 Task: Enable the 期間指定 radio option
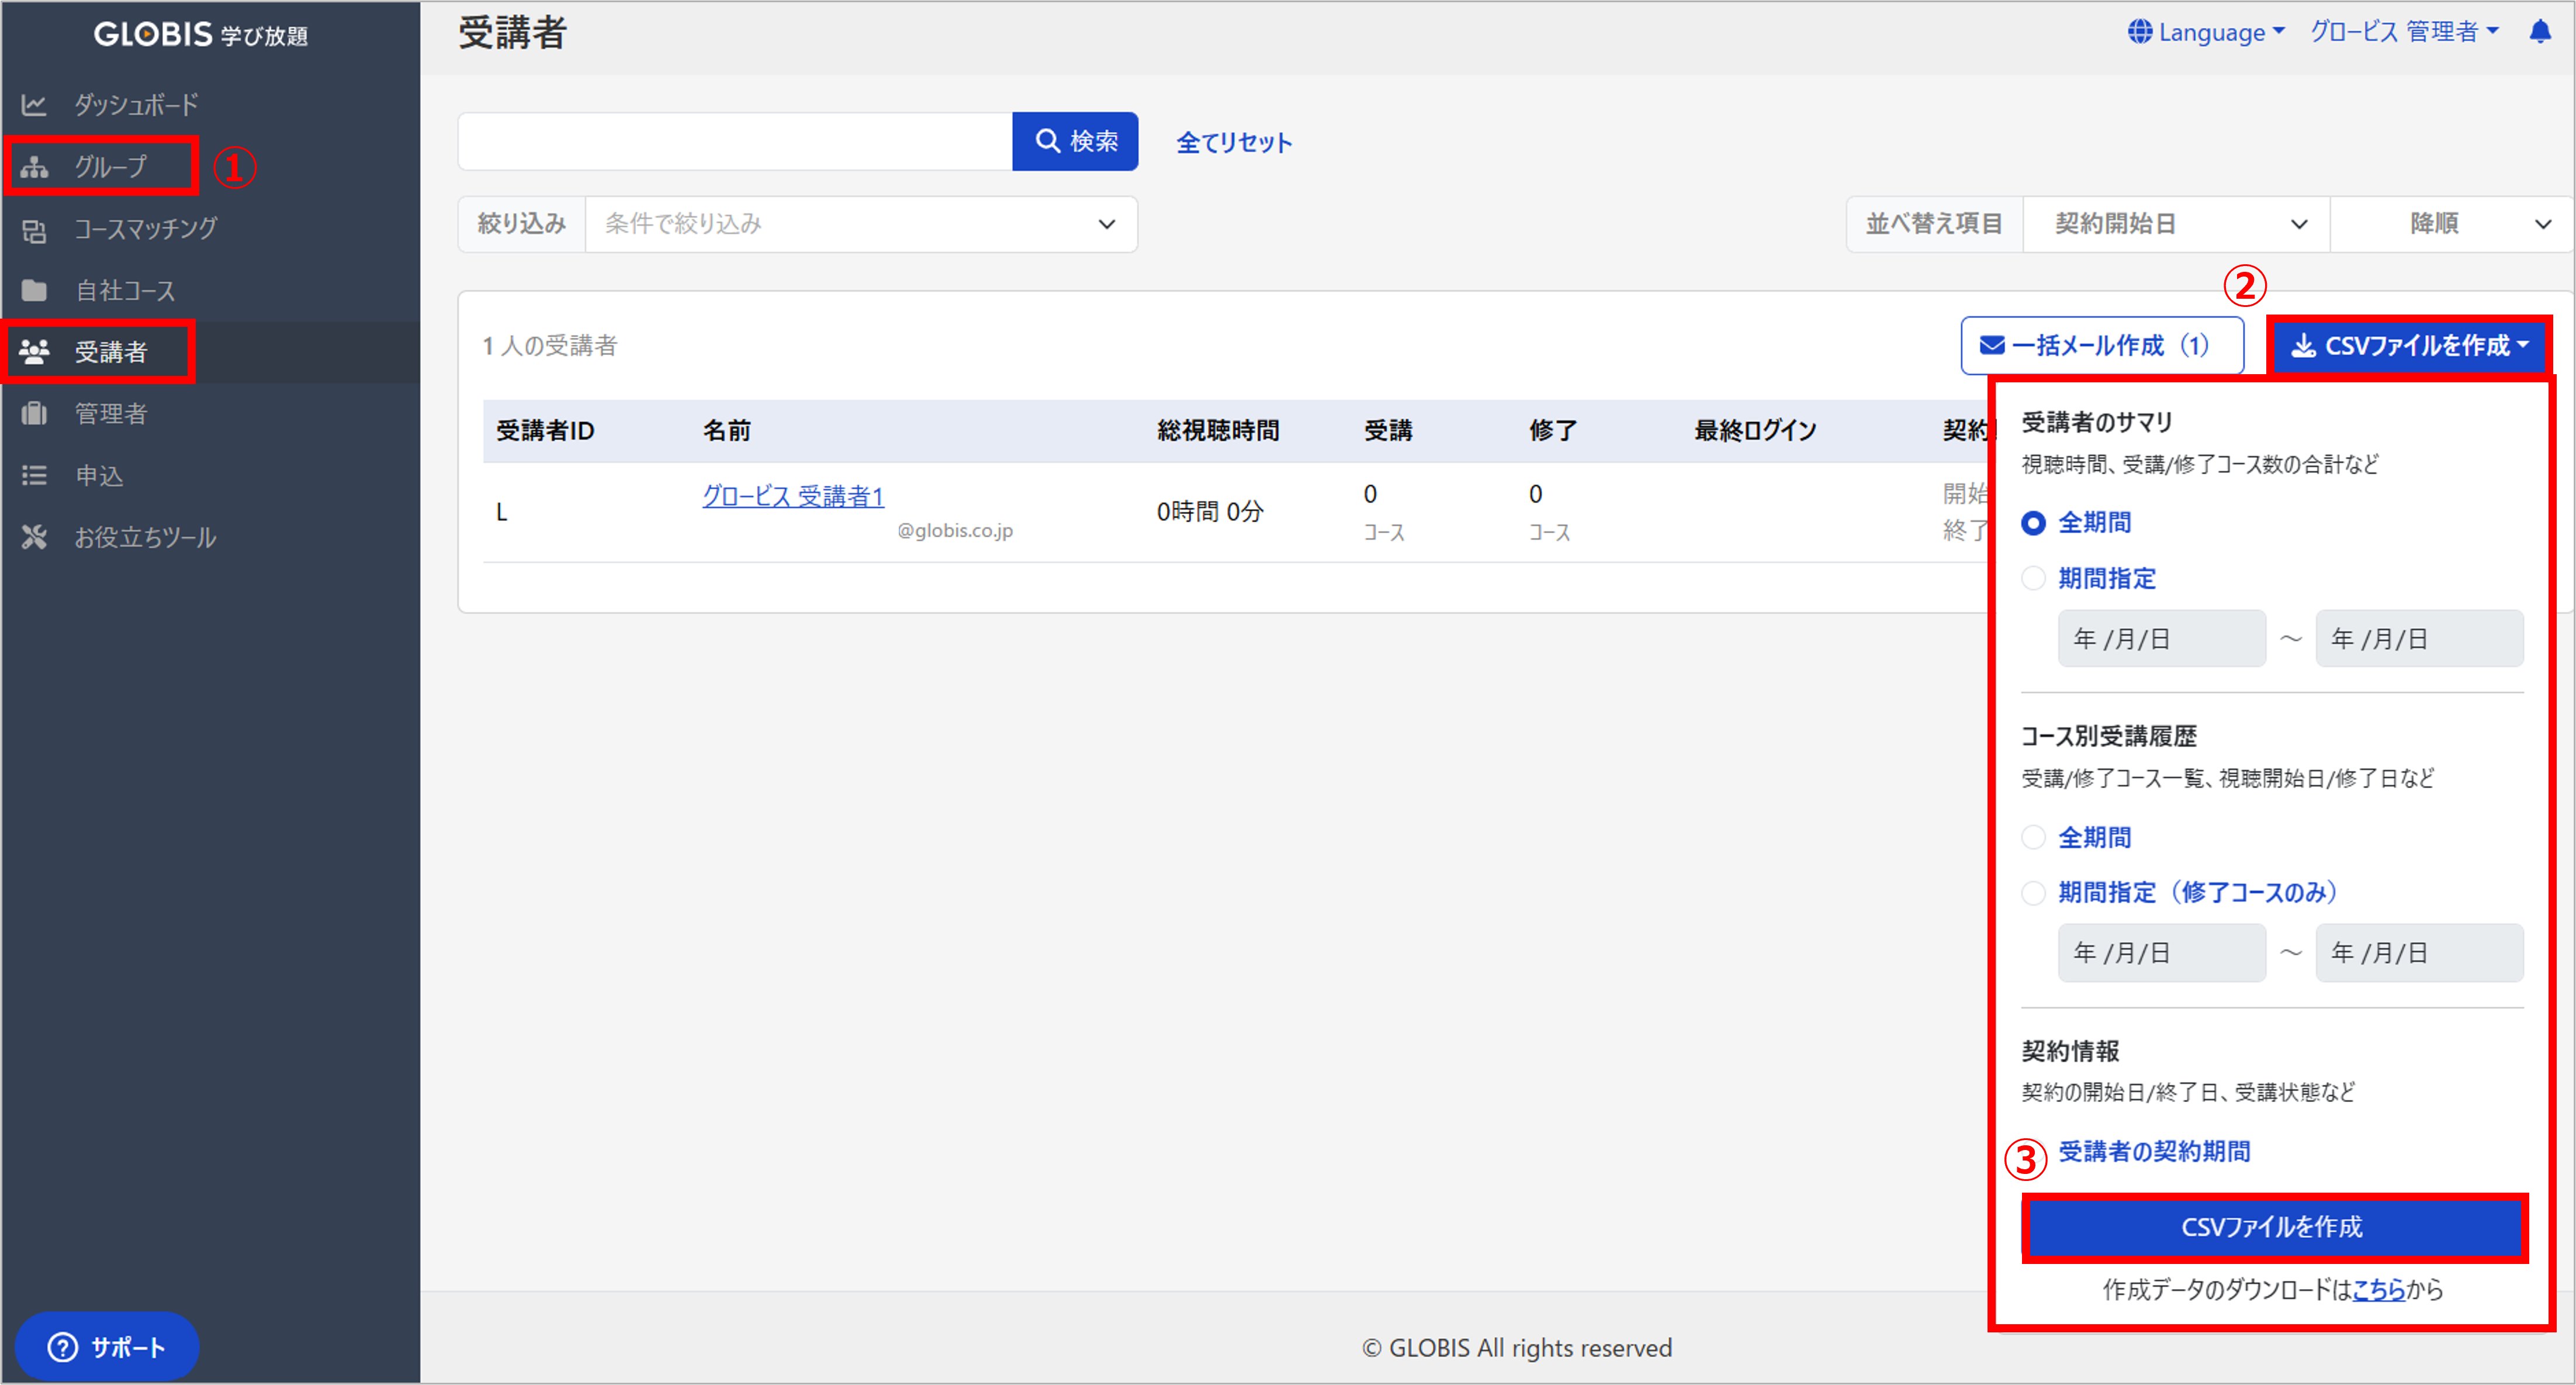pos(2034,578)
